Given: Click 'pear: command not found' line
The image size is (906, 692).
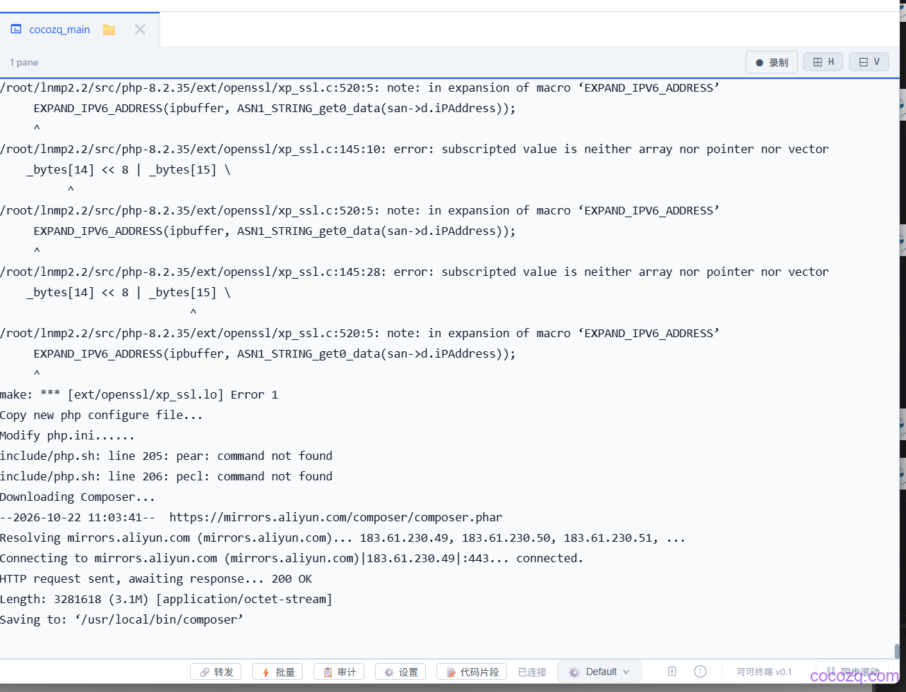Looking at the screenshot, I should tap(166, 456).
